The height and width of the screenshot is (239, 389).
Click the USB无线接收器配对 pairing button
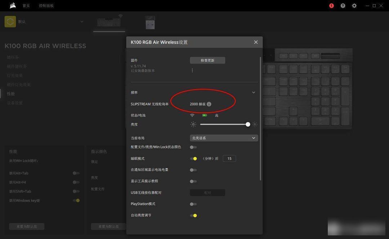(x=207, y=192)
